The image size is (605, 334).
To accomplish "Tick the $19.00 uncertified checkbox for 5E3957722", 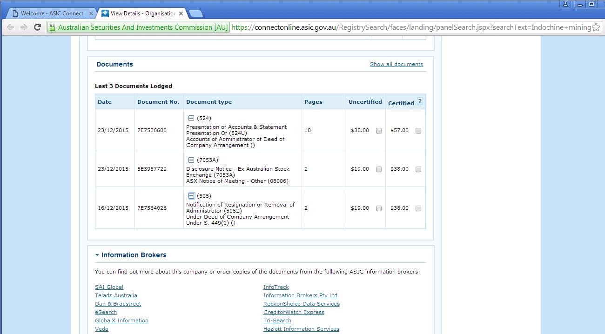I will 379,169.
